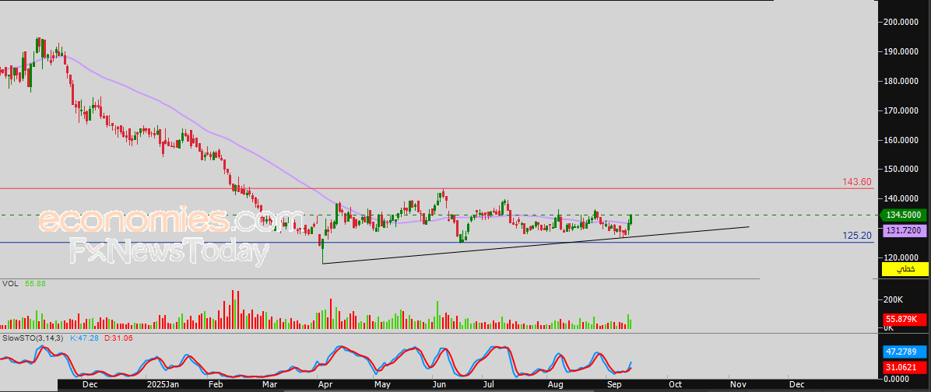Select the red 31.0621 stochastic tag
This screenshot has width=931, height=392.
[x=905, y=367]
